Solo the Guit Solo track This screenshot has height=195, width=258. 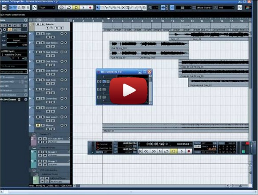[x=43, y=80]
